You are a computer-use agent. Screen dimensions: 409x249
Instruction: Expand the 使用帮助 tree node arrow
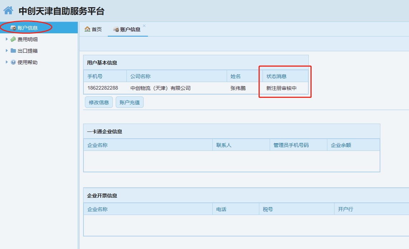(x=6, y=62)
